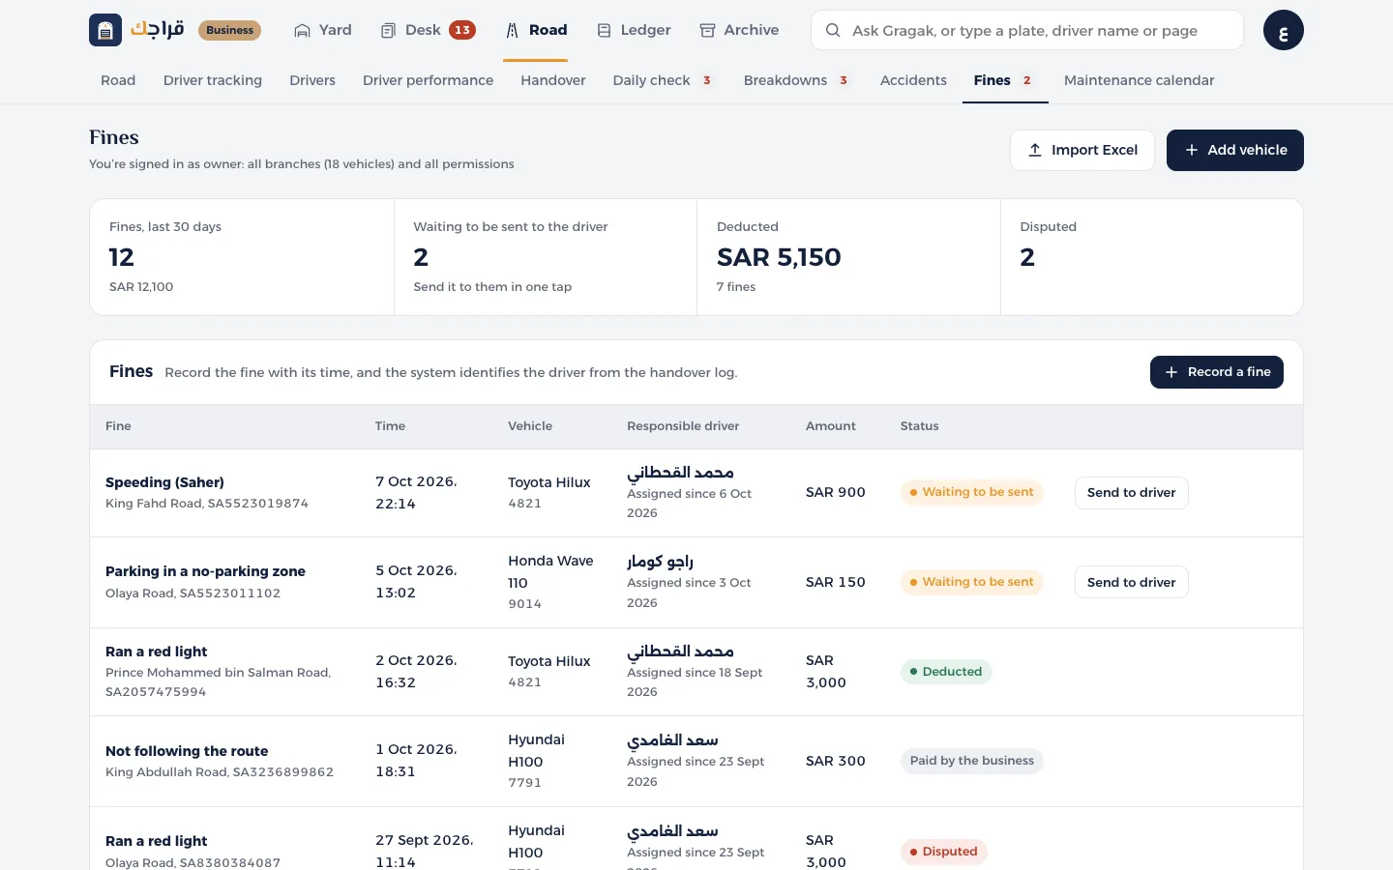
Task: Click the Waiting to be sent status for Speeding
Action: tap(971, 492)
